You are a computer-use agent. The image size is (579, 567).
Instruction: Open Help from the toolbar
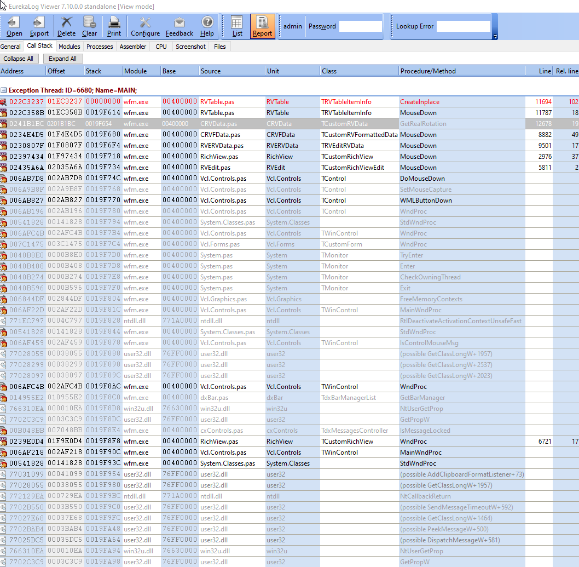pos(207,26)
